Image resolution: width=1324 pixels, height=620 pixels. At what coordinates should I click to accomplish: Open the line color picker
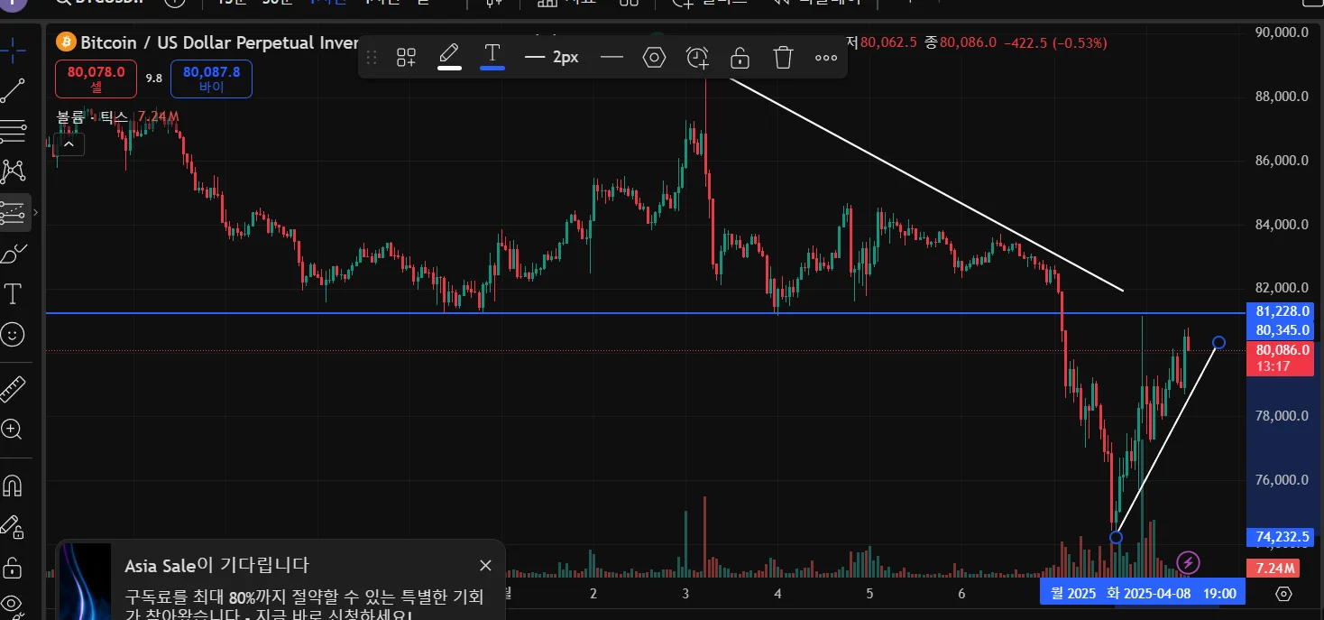(449, 57)
